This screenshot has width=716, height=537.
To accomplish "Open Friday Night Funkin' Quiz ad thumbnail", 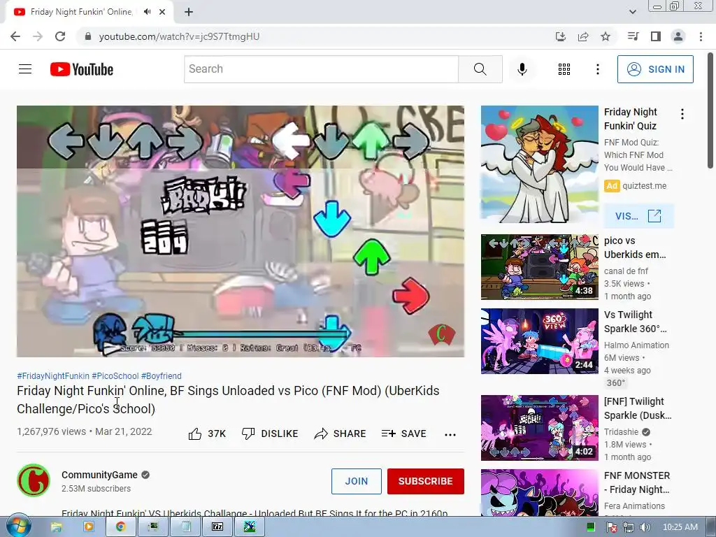I will point(539,164).
